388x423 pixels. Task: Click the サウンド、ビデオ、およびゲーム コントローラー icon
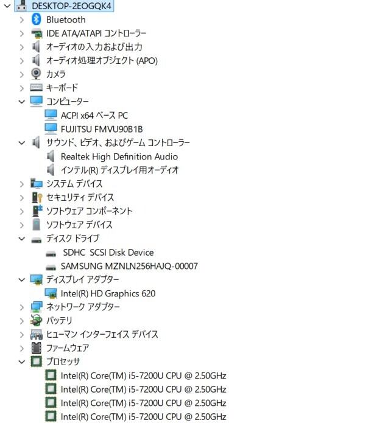click(x=36, y=142)
